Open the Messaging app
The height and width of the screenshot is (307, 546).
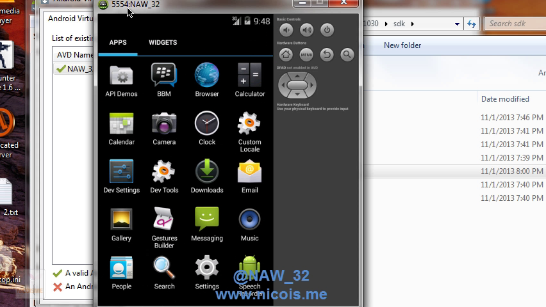(x=207, y=224)
